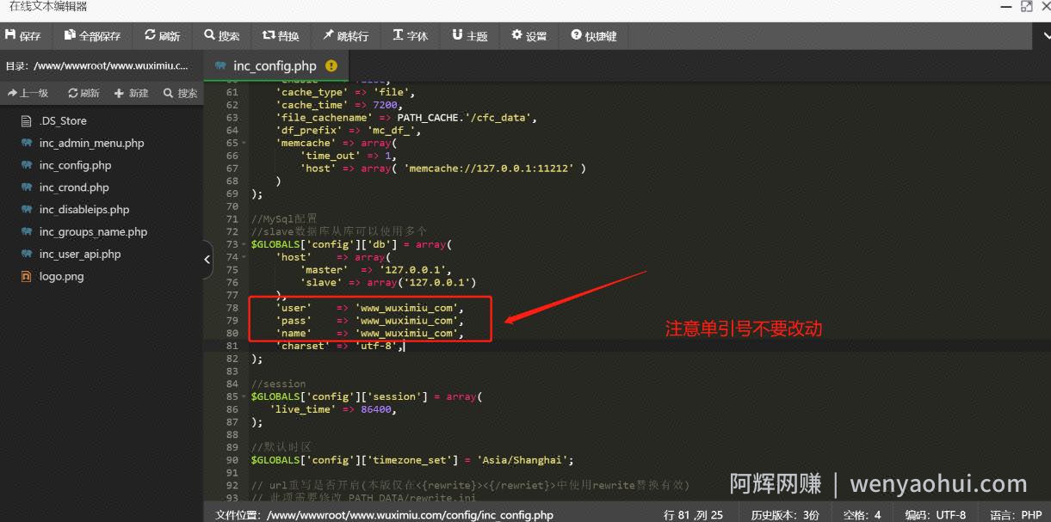The height and width of the screenshot is (522, 1051).
Task: Open the 跳转行 go-to-line tool
Action: pos(346,36)
